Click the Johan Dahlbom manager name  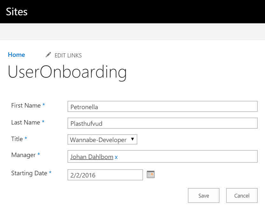pyautogui.click(x=92, y=157)
